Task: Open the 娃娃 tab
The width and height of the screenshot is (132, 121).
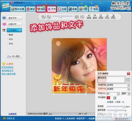Action: coord(94,9)
